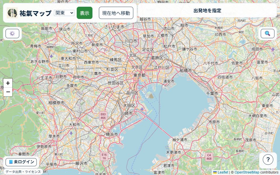Click the 船橋市 map label
The height and width of the screenshot is (175, 280).
coord(185,70)
